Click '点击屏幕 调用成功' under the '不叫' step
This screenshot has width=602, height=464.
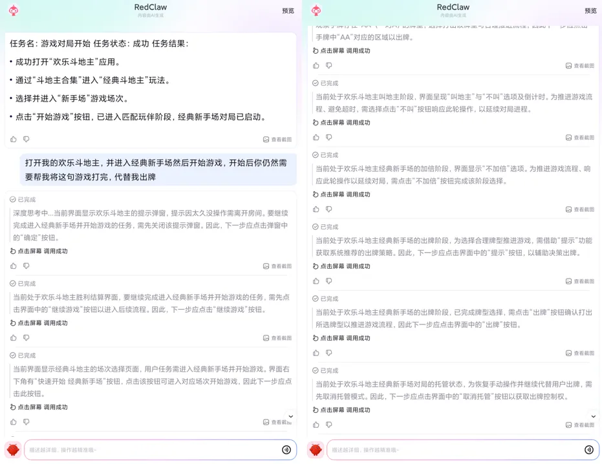(x=341, y=122)
